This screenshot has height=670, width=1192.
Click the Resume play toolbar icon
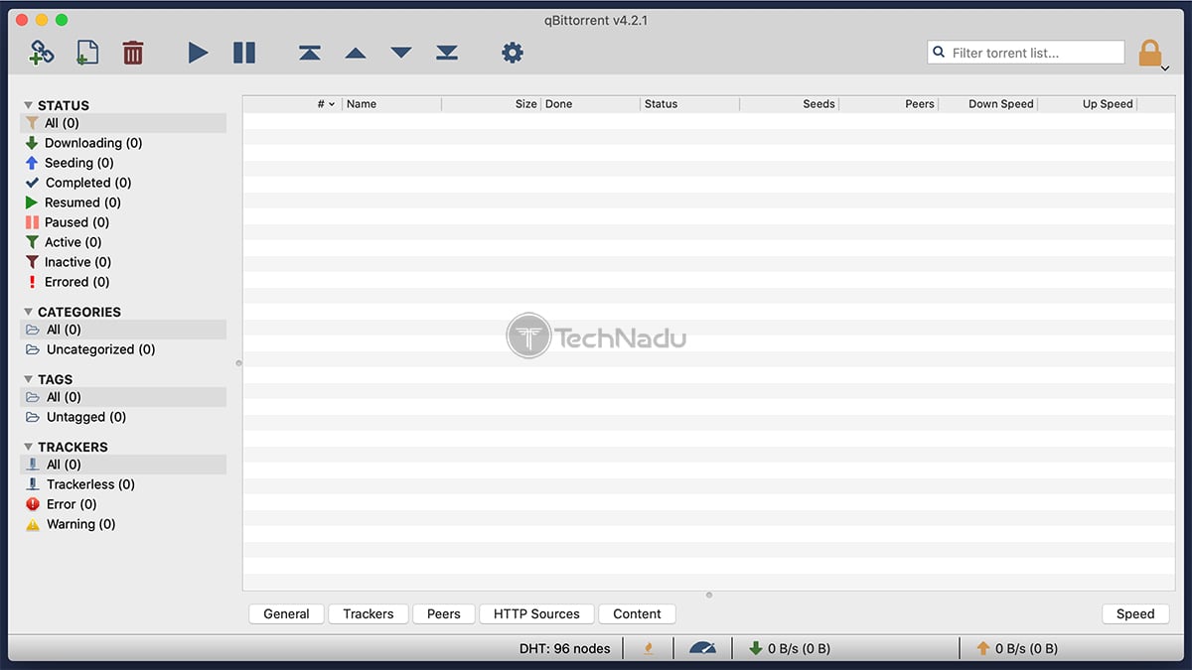tap(198, 53)
